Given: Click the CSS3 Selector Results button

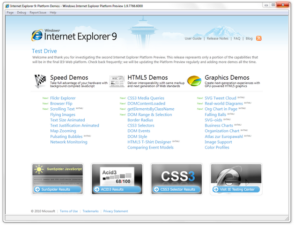Looking at the screenshot, I should (x=176, y=189).
